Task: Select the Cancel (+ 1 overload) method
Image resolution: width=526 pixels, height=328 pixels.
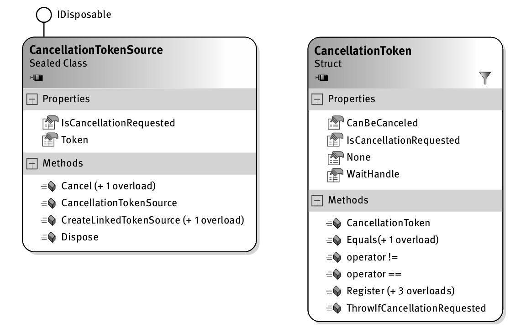Action: pos(108,186)
